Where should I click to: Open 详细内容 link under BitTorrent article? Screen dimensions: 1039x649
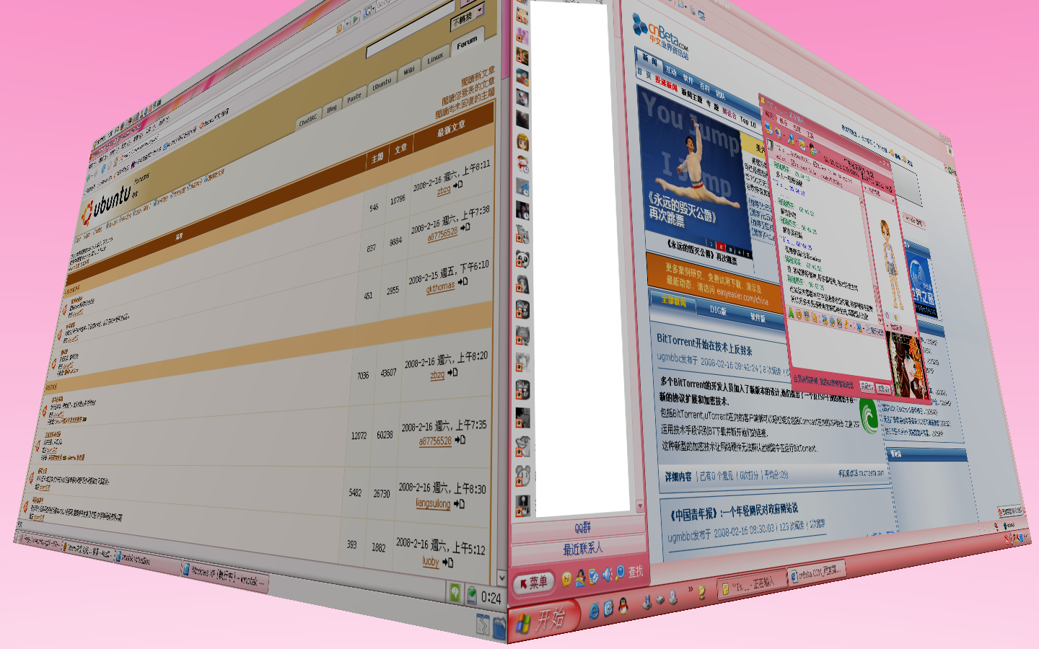(678, 476)
